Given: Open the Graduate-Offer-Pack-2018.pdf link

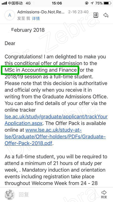Looking at the screenshot, I should click(55, 137).
